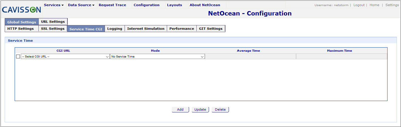This screenshot has height=127, width=401.
Task: Select the Service Time CGI tab
Action: pyautogui.click(x=86, y=29)
